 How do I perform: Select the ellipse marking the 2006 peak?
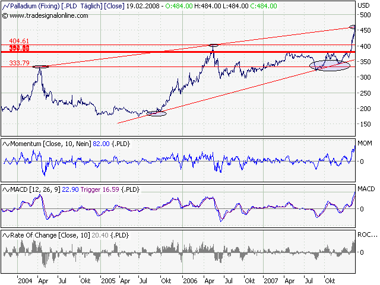click(x=214, y=45)
